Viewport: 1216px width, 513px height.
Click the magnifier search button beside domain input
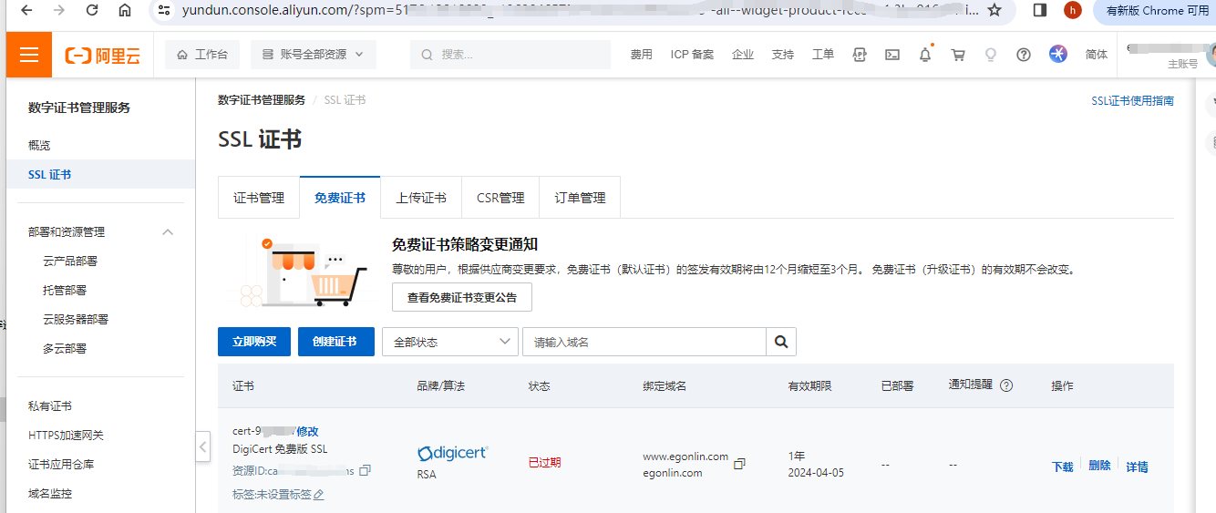click(x=781, y=342)
